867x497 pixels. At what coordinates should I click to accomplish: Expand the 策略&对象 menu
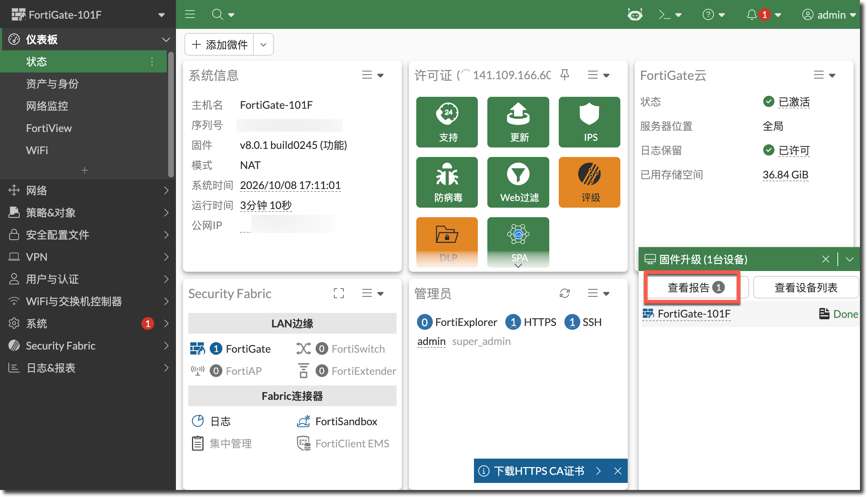88,213
